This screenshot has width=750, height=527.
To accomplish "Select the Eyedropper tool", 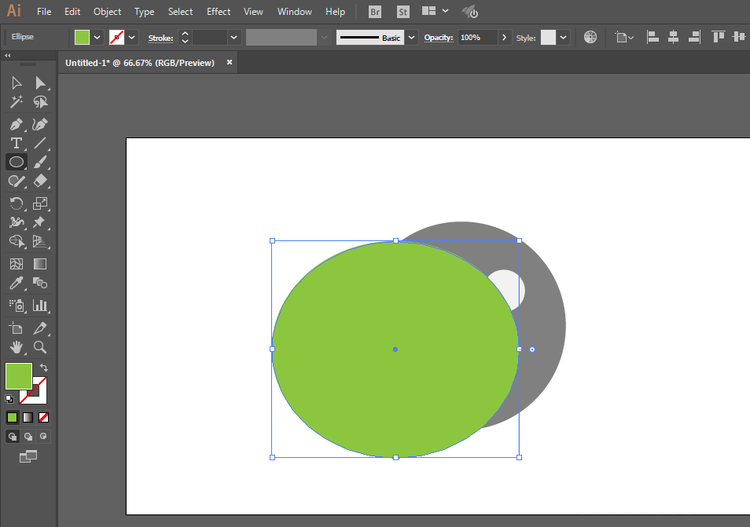I will click(17, 283).
